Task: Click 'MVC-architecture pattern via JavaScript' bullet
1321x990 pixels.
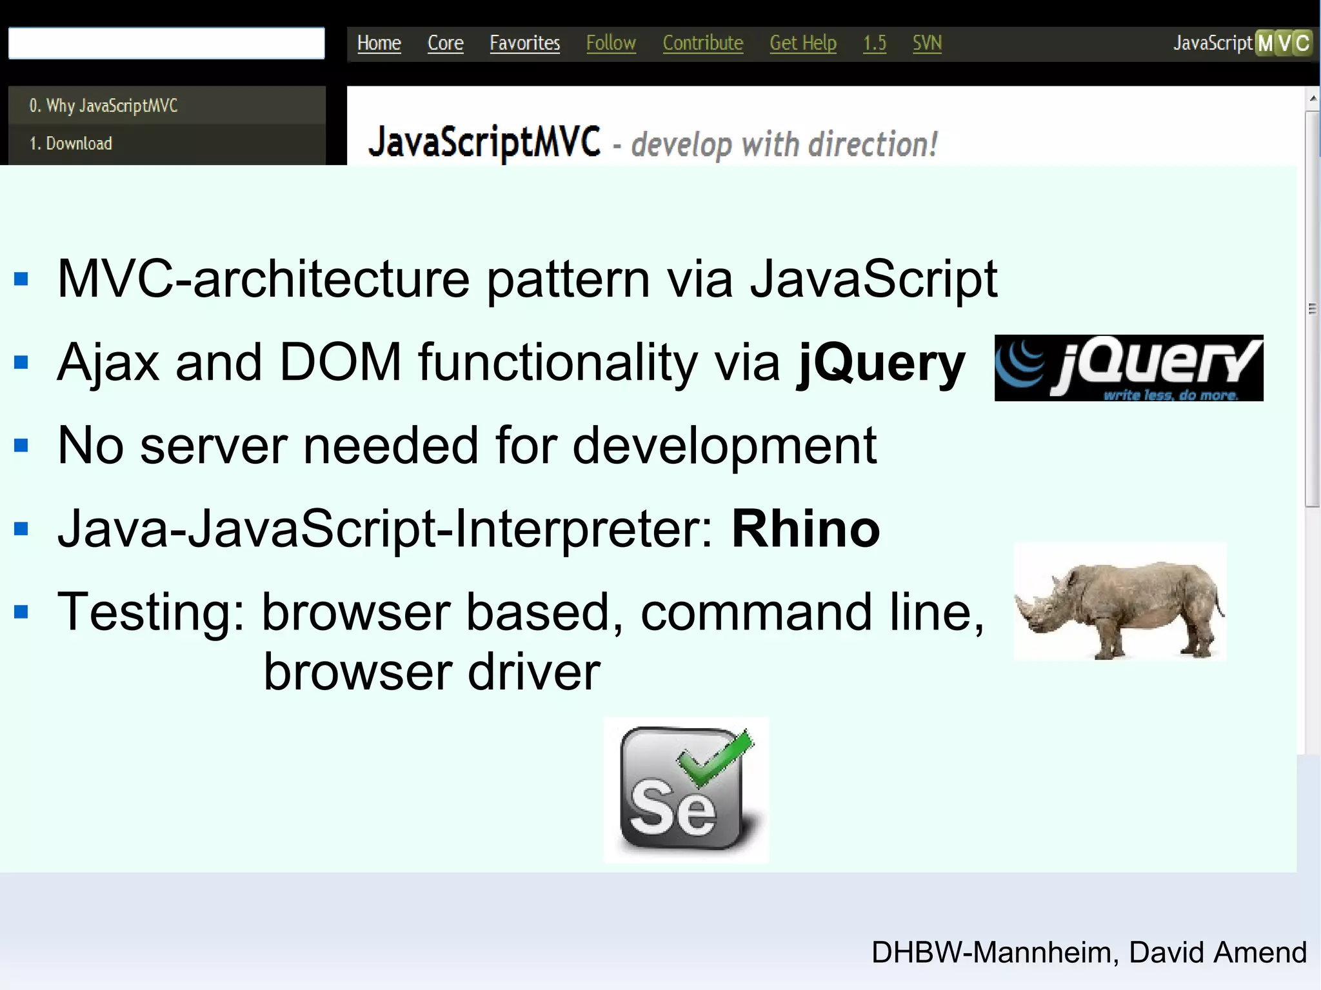Action: pos(527,279)
